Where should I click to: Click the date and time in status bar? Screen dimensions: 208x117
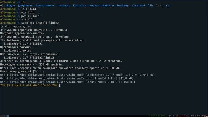tap(195, 116)
